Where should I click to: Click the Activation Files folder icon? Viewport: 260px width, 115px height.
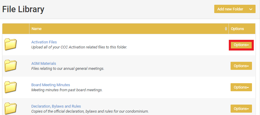11,44
